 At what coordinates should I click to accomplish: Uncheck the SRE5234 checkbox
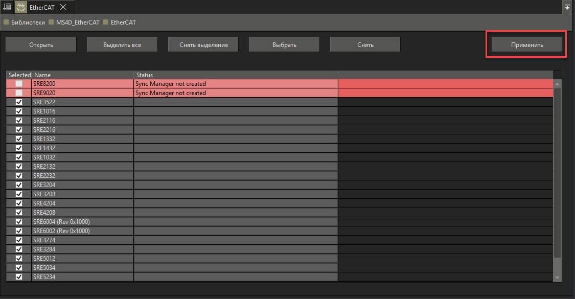19,277
